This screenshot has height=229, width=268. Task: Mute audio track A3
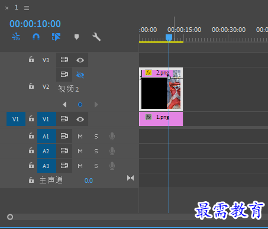pyautogui.click(x=80, y=166)
